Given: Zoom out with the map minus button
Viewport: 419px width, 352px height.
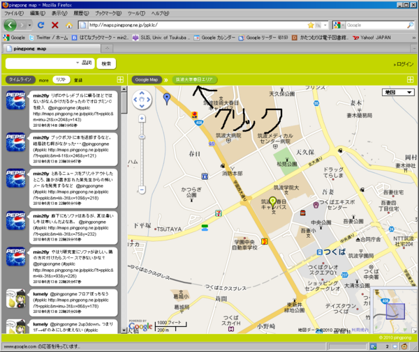Looking at the screenshot, I should click(142, 190).
